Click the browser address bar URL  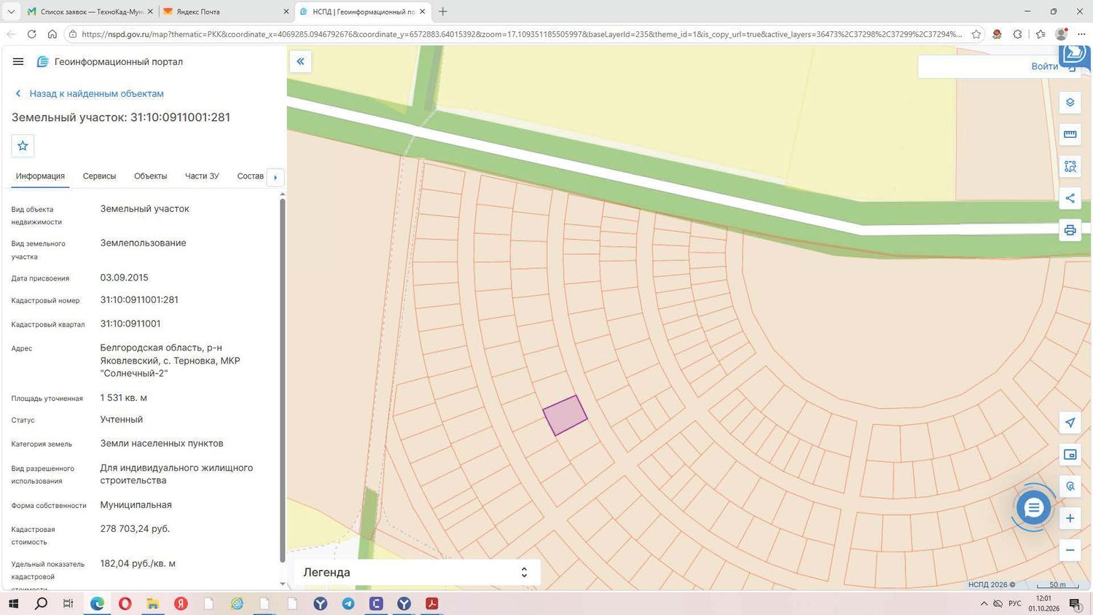point(521,34)
